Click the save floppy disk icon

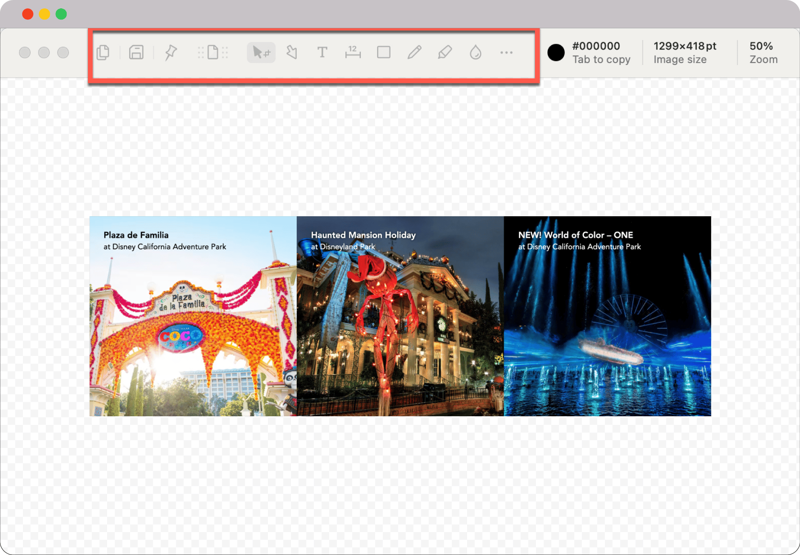coord(136,52)
